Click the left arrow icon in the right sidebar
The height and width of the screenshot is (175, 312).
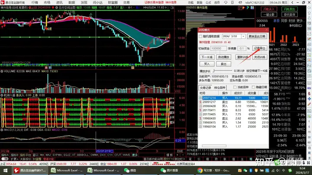[309, 8]
